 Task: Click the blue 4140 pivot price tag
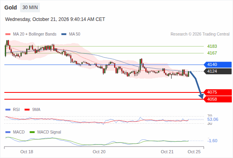click(218, 65)
